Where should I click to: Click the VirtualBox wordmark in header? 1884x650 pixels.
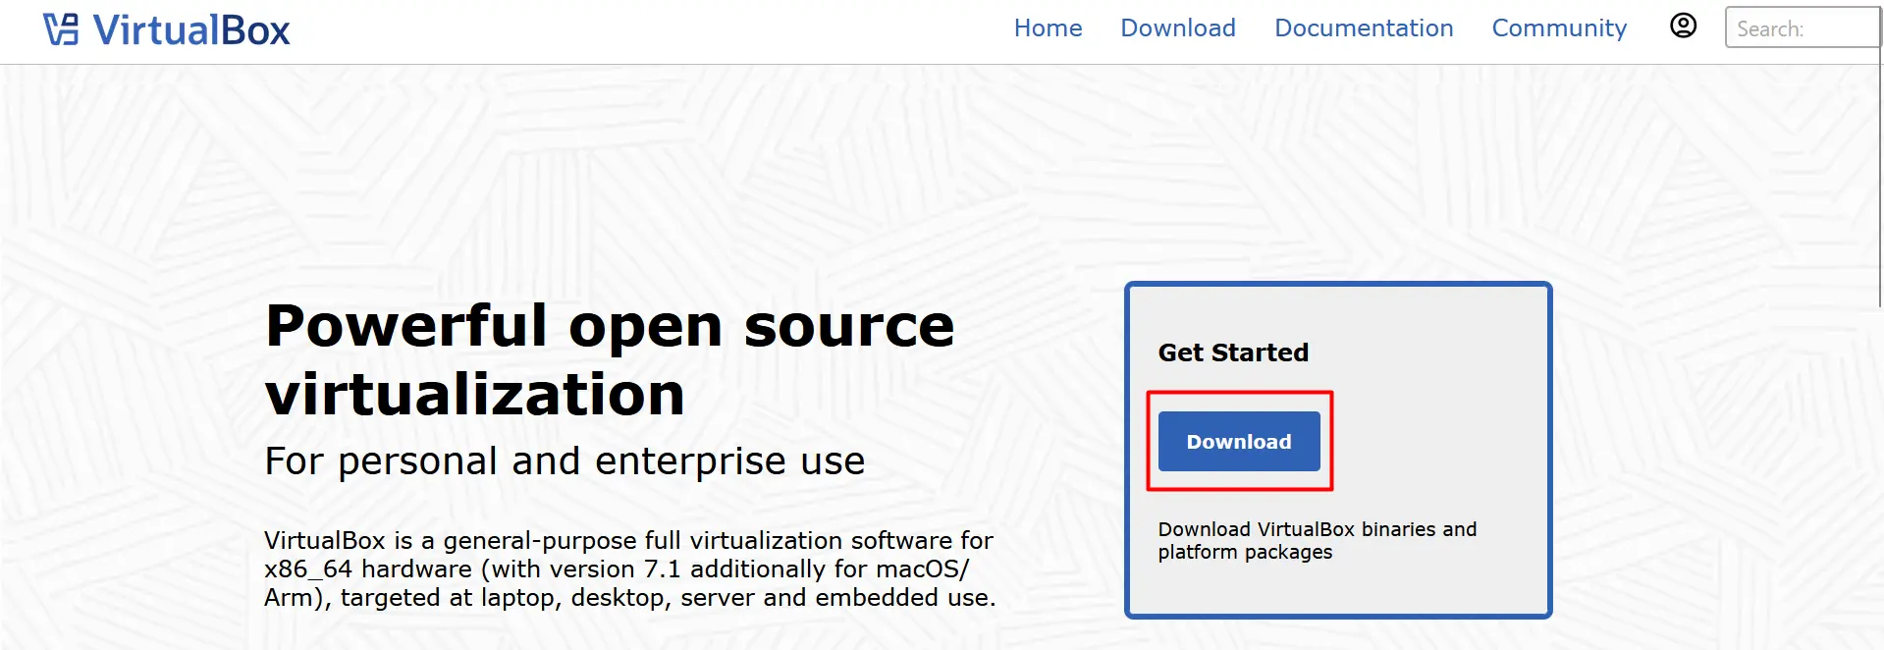[191, 30]
